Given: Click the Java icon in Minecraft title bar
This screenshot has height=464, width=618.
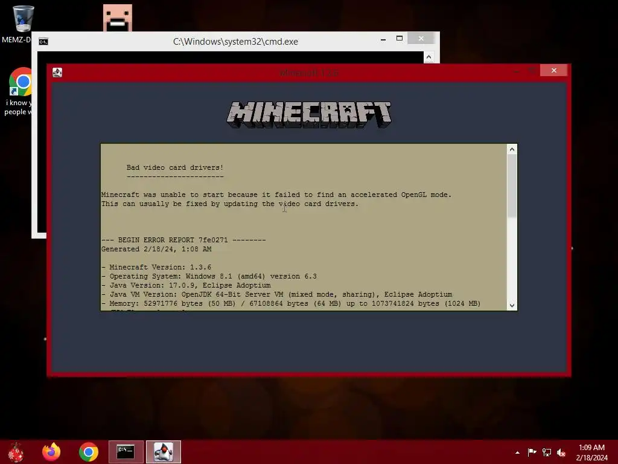Looking at the screenshot, I should (57, 72).
